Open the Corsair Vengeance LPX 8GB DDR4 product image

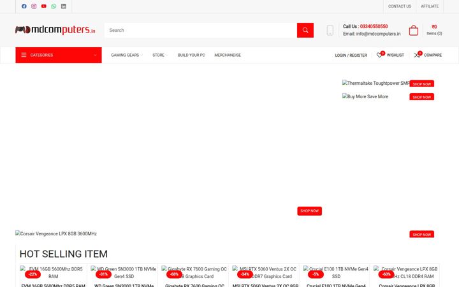pos(407,273)
